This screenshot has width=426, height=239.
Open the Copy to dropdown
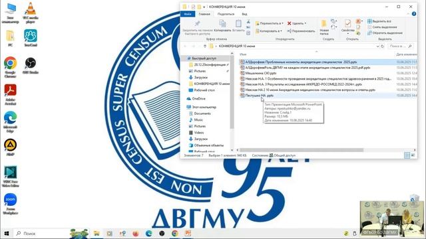tap(269, 31)
